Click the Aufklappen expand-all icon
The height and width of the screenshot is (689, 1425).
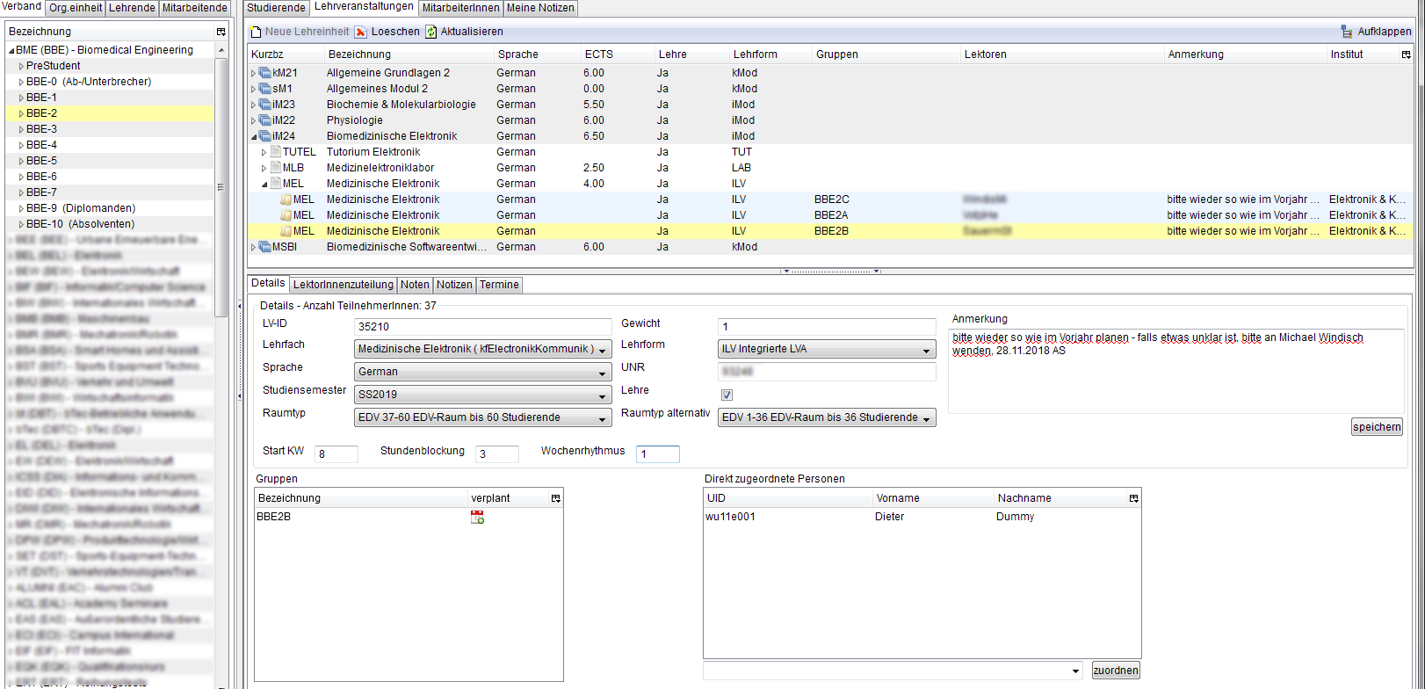click(x=1347, y=32)
